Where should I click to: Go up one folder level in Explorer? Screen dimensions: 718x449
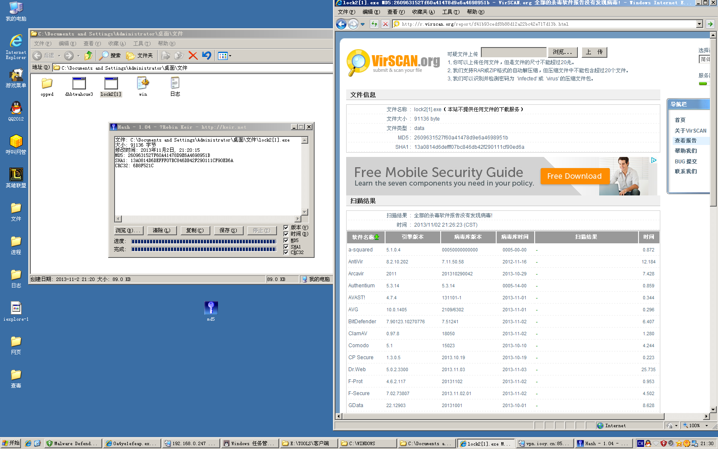click(88, 56)
